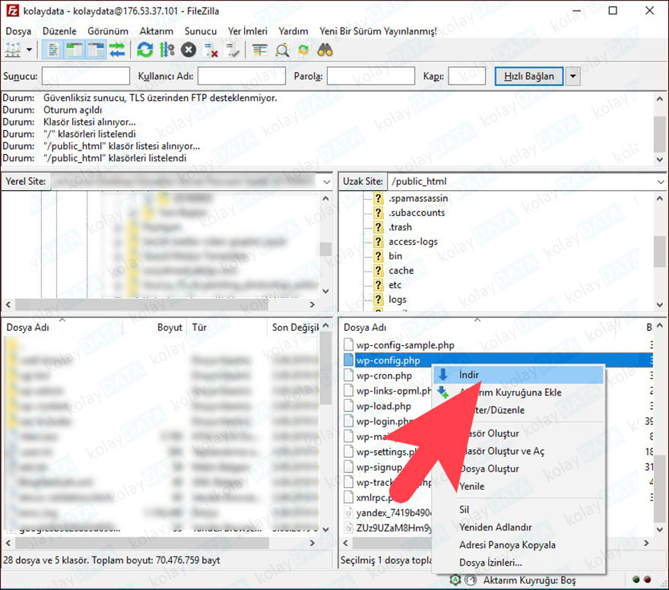Toggle local directory tree view
This screenshot has height=590, width=669.
[x=75, y=50]
